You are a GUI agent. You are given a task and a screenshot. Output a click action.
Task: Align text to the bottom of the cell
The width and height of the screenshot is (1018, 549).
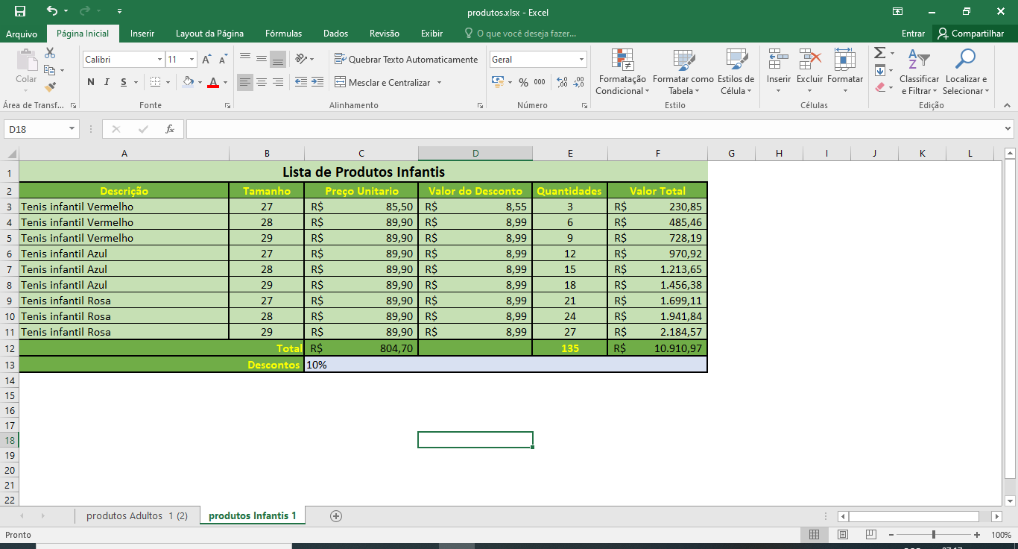(277, 59)
